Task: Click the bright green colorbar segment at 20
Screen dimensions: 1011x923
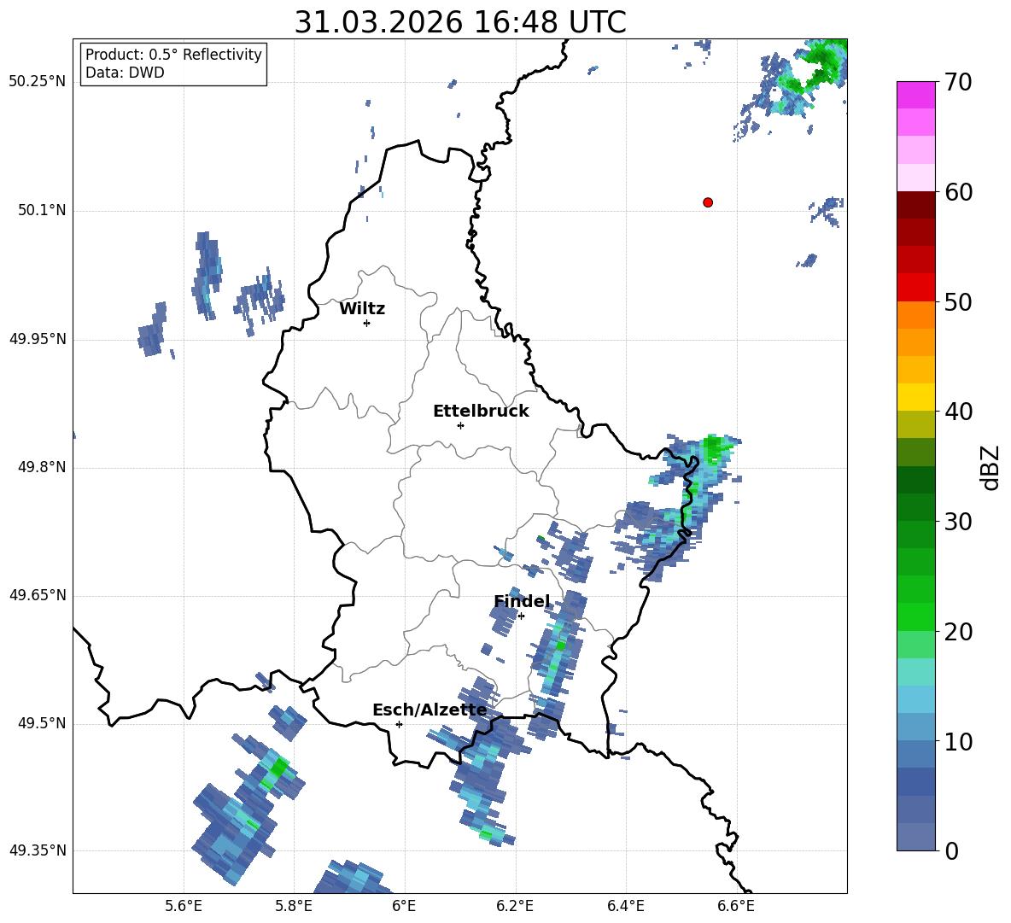Action: click(x=915, y=616)
